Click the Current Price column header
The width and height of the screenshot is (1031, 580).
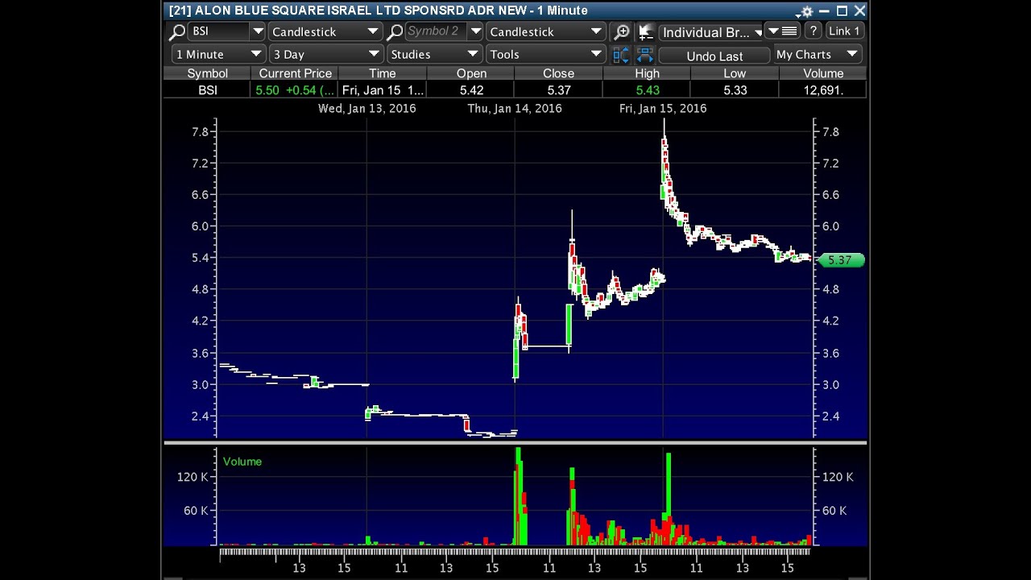[x=295, y=73]
